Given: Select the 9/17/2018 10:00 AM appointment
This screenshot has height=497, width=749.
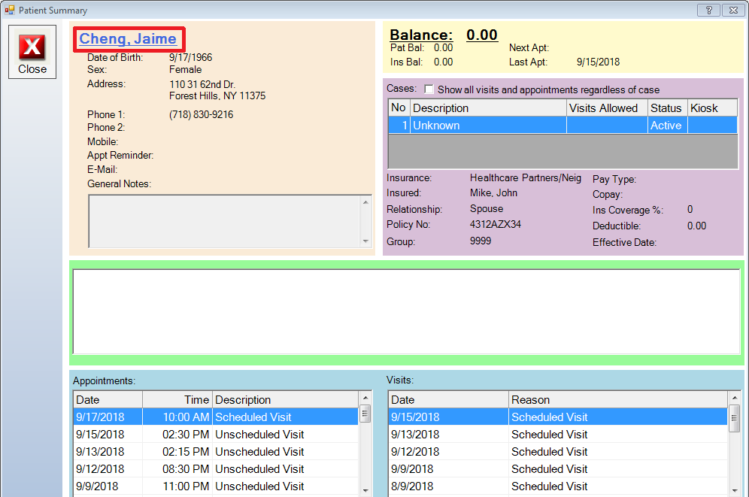Looking at the screenshot, I should click(215, 417).
